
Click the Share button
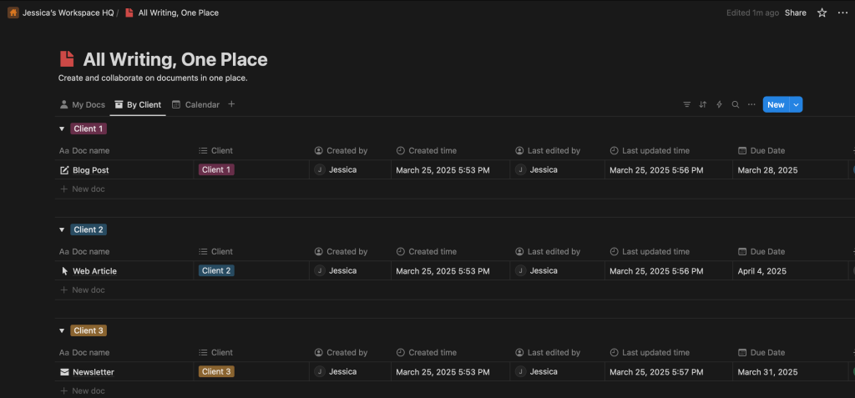pyautogui.click(x=795, y=13)
